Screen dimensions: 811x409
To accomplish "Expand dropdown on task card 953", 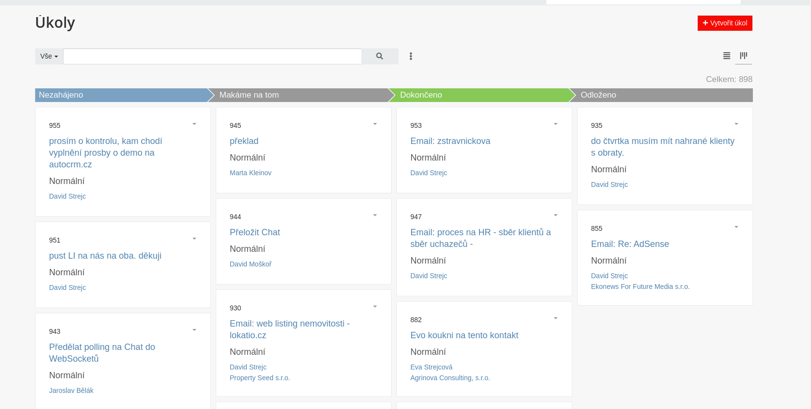I will tap(556, 124).
